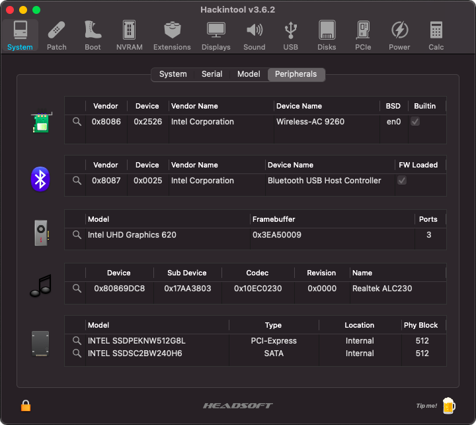The width and height of the screenshot is (476, 425).
Task: Select the PCI-Express type cell
Action: [x=274, y=341]
